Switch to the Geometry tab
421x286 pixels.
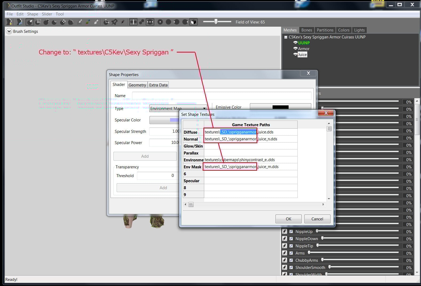point(137,85)
